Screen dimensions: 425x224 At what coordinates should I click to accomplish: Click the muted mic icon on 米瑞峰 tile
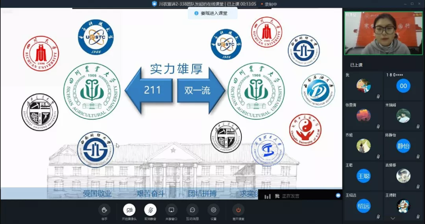418,126
